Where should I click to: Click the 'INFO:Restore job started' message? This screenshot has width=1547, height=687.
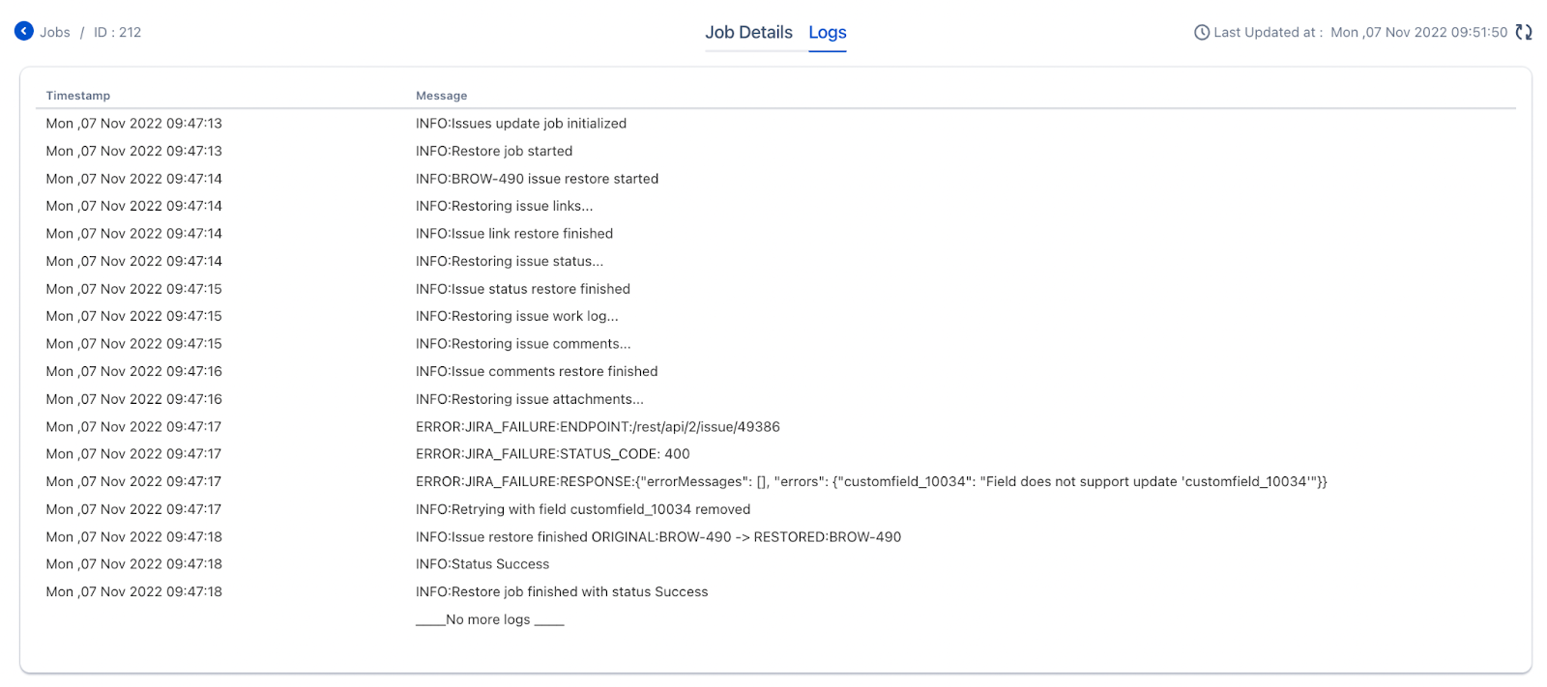(x=494, y=151)
